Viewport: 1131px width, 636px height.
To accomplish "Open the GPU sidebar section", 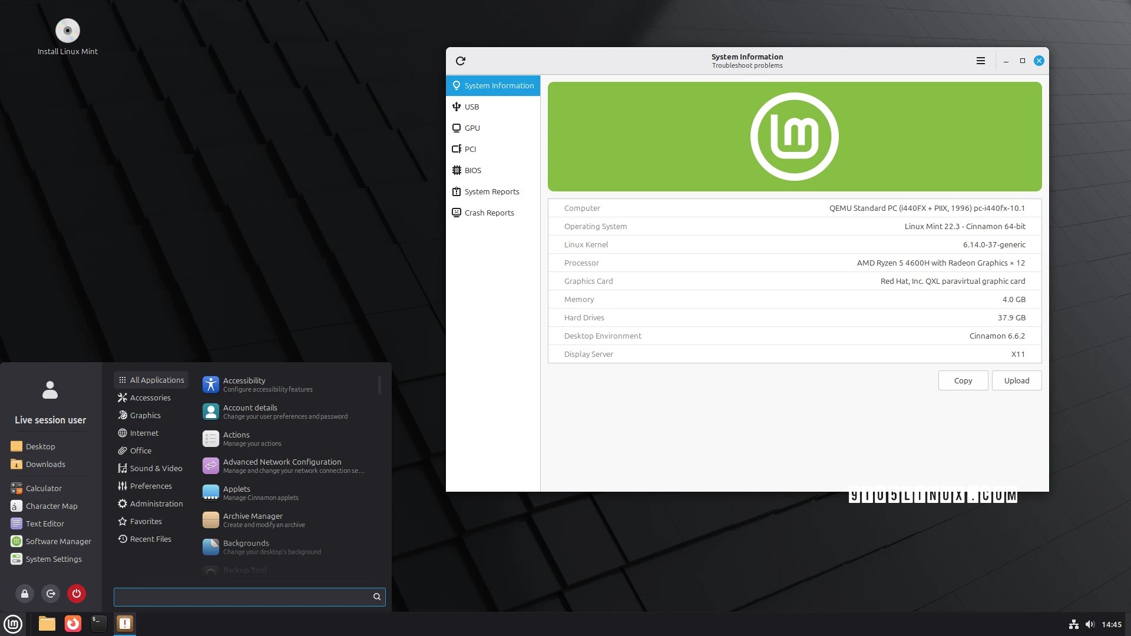I will tap(472, 128).
